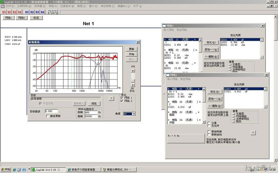This screenshot has width=278, height=173.
Task: Toggle the 网络 1 optimization checkbox
Action: (122, 98)
